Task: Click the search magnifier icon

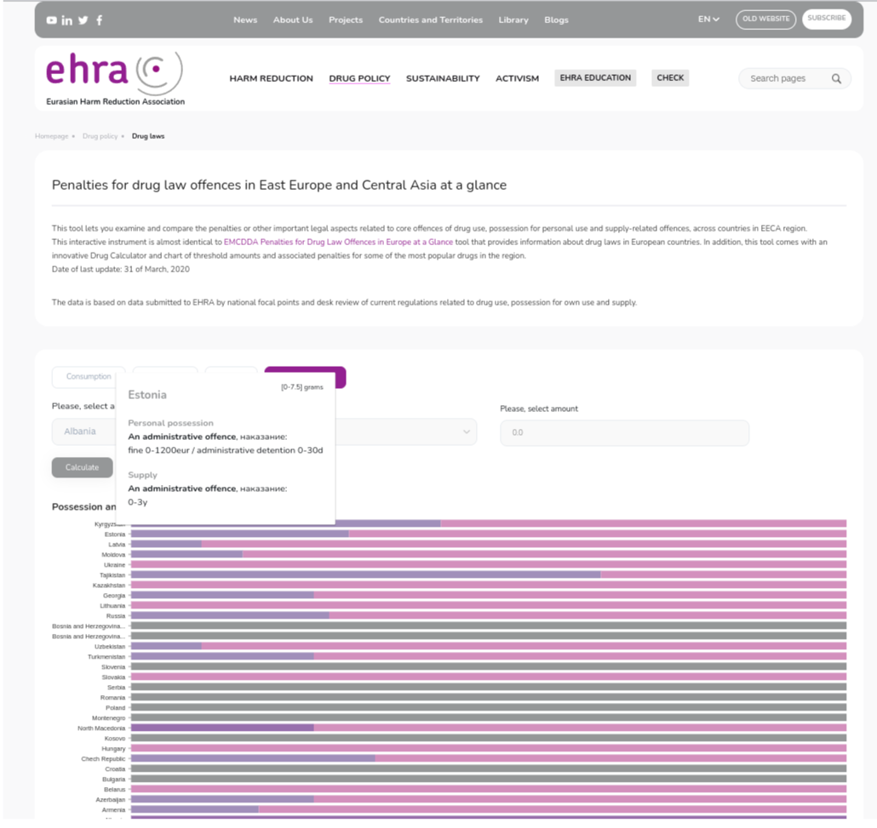Action: pos(836,78)
